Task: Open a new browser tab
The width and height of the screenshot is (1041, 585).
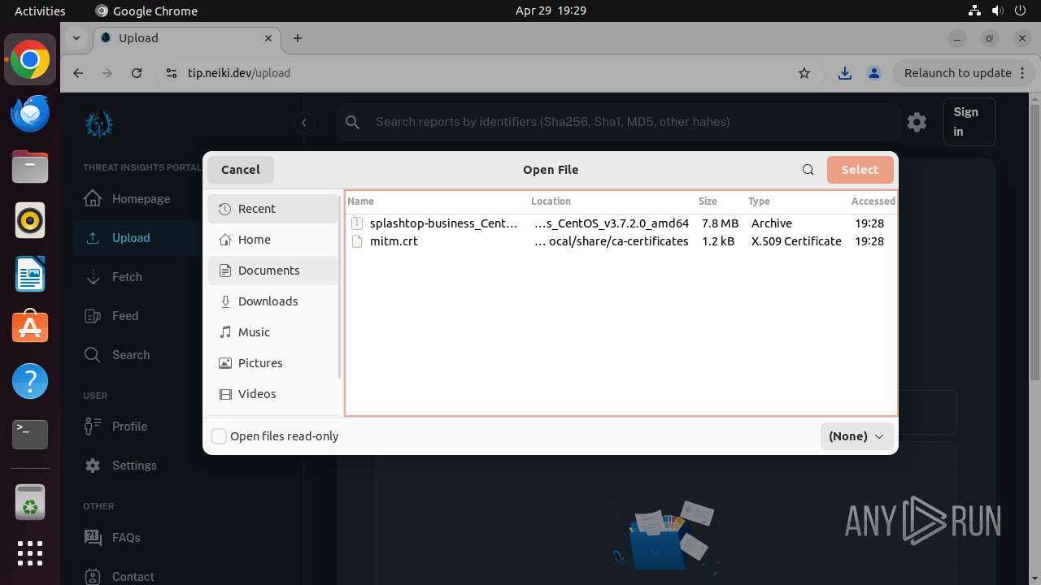Action: 298,38
